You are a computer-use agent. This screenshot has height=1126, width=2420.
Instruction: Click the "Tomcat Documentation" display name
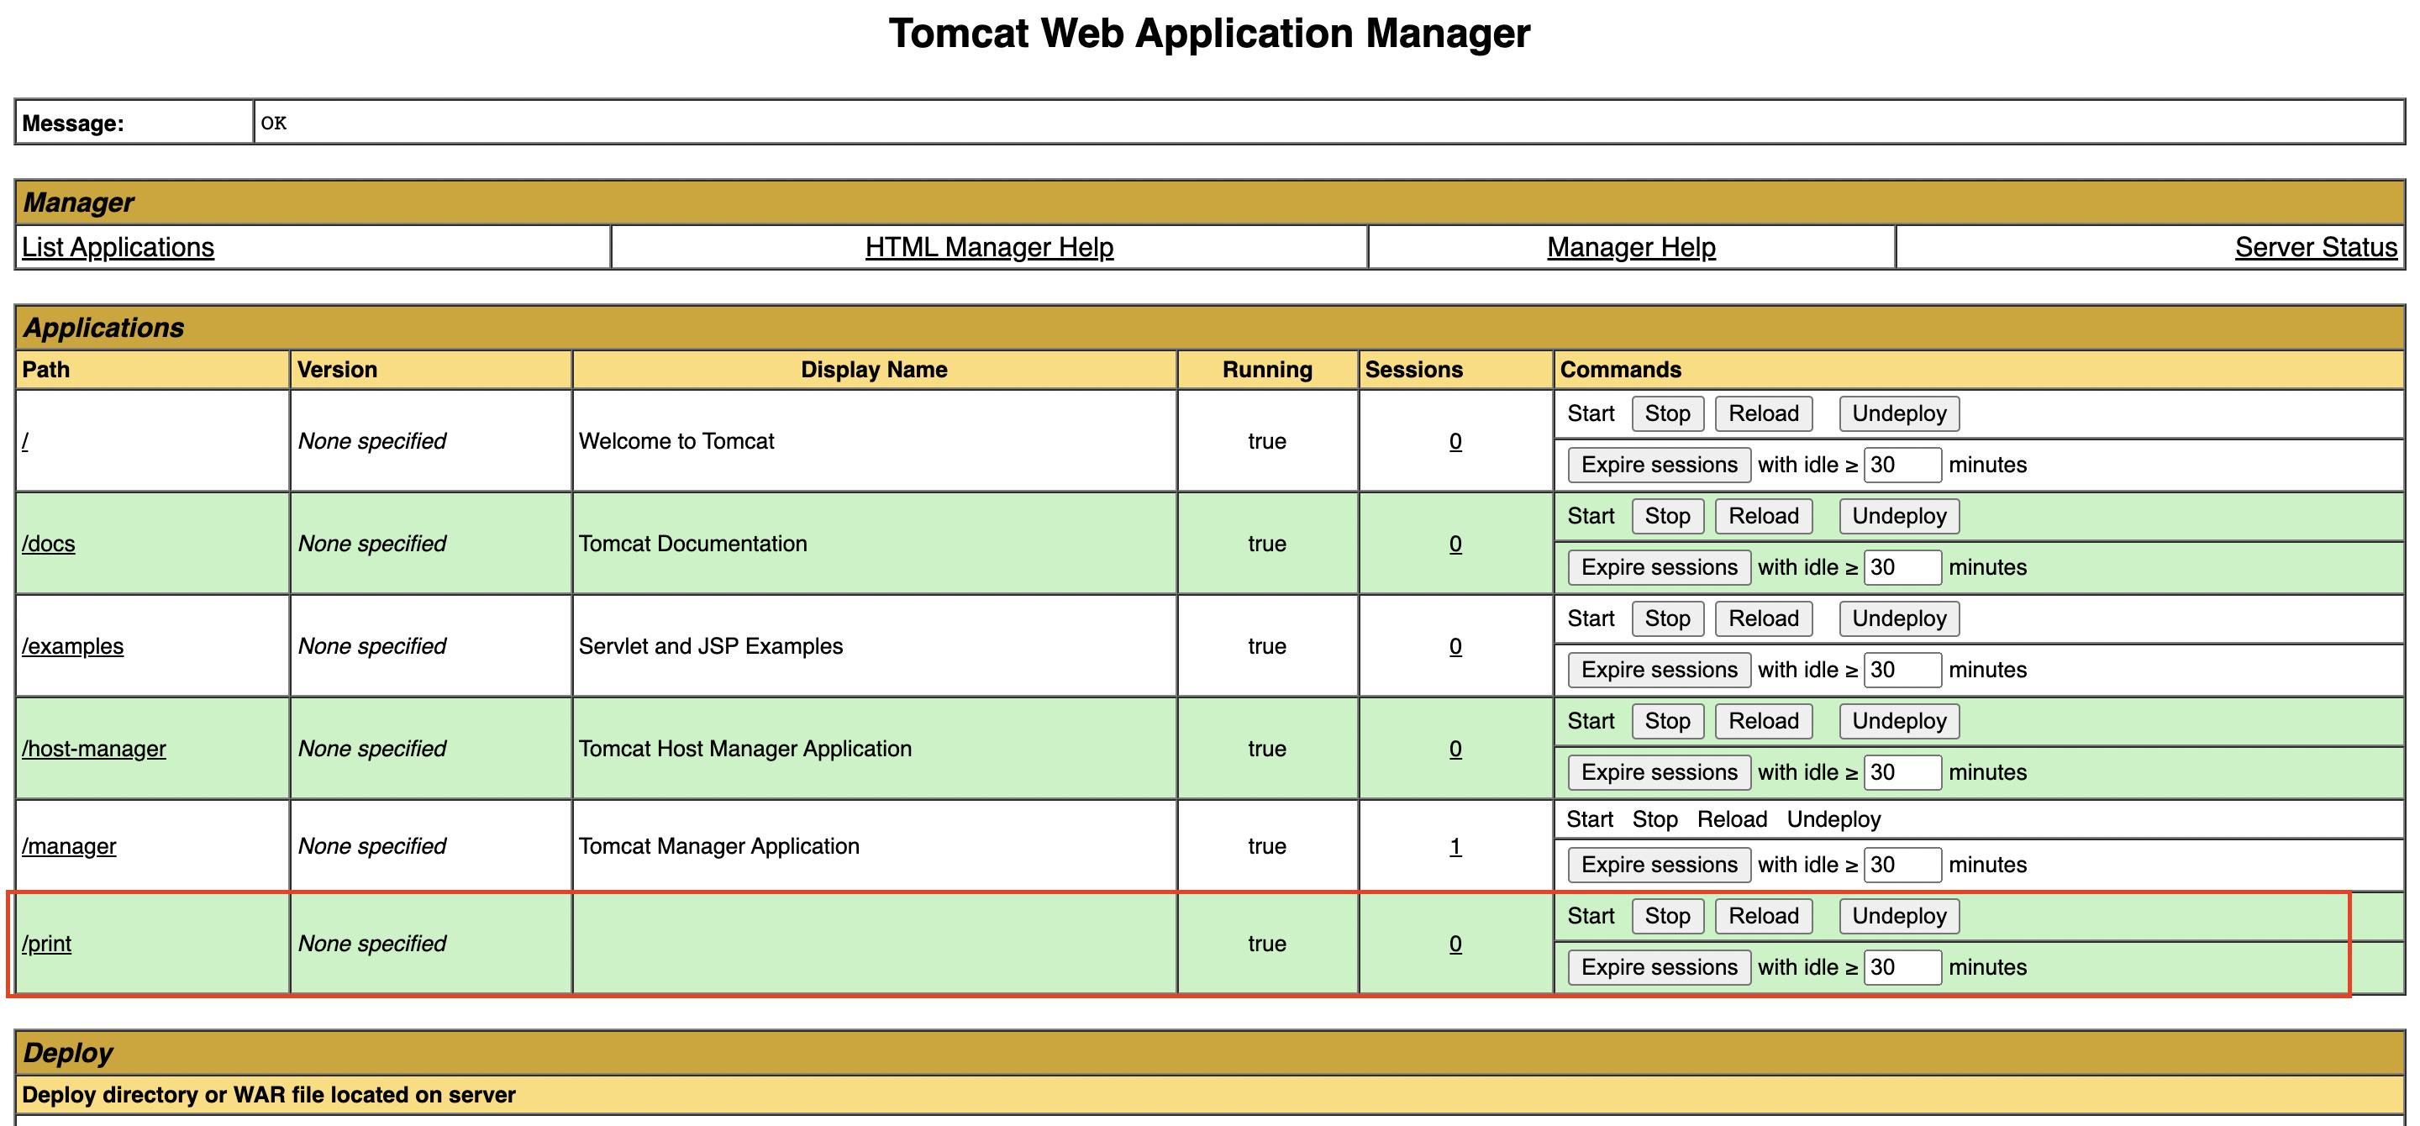(x=692, y=543)
